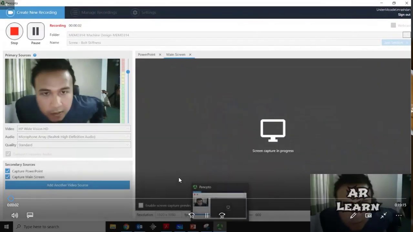
Task: Pause the video playback
Action: click(x=207, y=216)
